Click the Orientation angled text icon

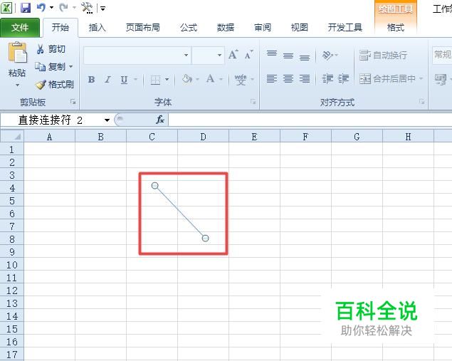point(327,55)
